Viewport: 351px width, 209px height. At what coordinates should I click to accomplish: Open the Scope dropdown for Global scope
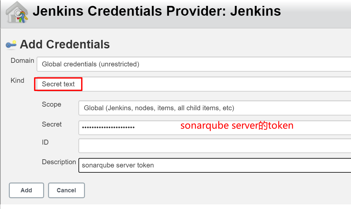coord(163,108)
